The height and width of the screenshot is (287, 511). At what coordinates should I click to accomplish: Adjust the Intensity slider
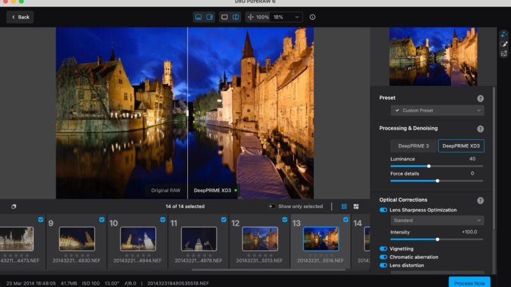click(437, 239)
